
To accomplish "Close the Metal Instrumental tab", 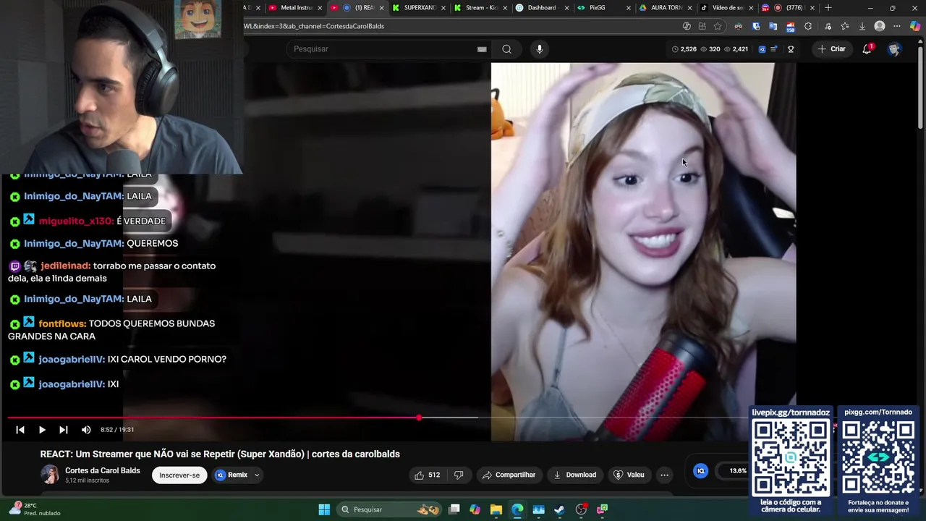I will point(319,8).
